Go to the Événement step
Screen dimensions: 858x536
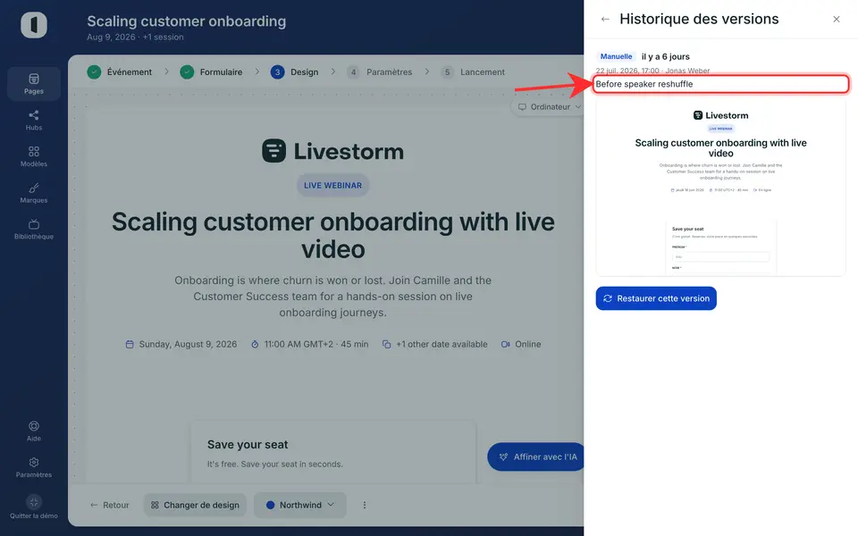pyautogui.click(x=120, y=71)
